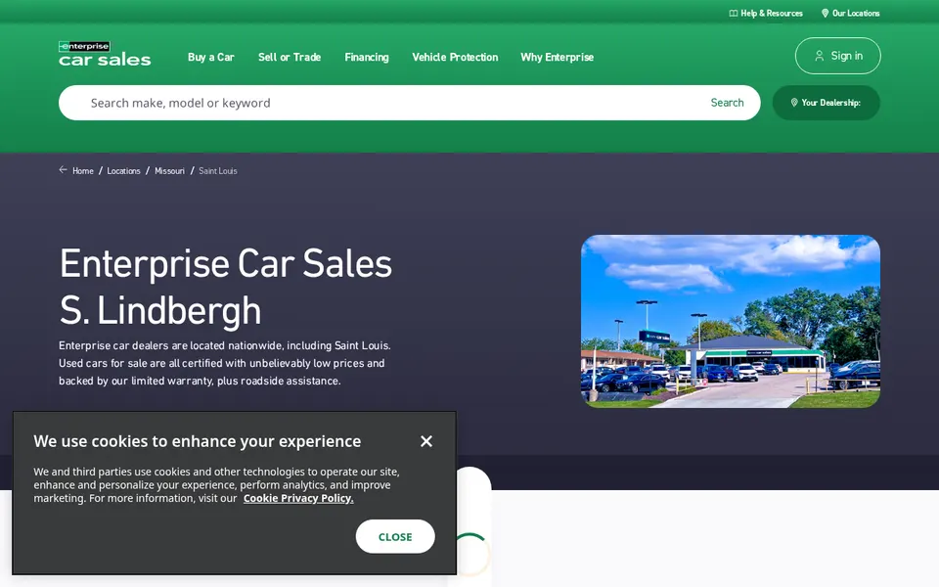Open the Why Enterprise menu
Screen dimensions: 939x587
557,57
